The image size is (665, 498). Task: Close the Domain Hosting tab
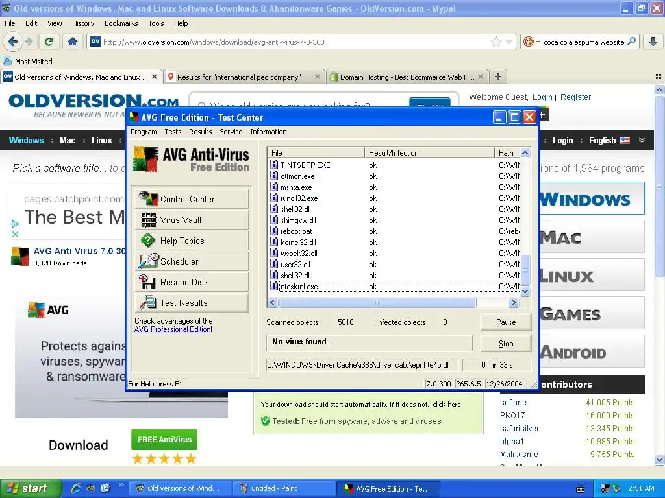point(480,77)
